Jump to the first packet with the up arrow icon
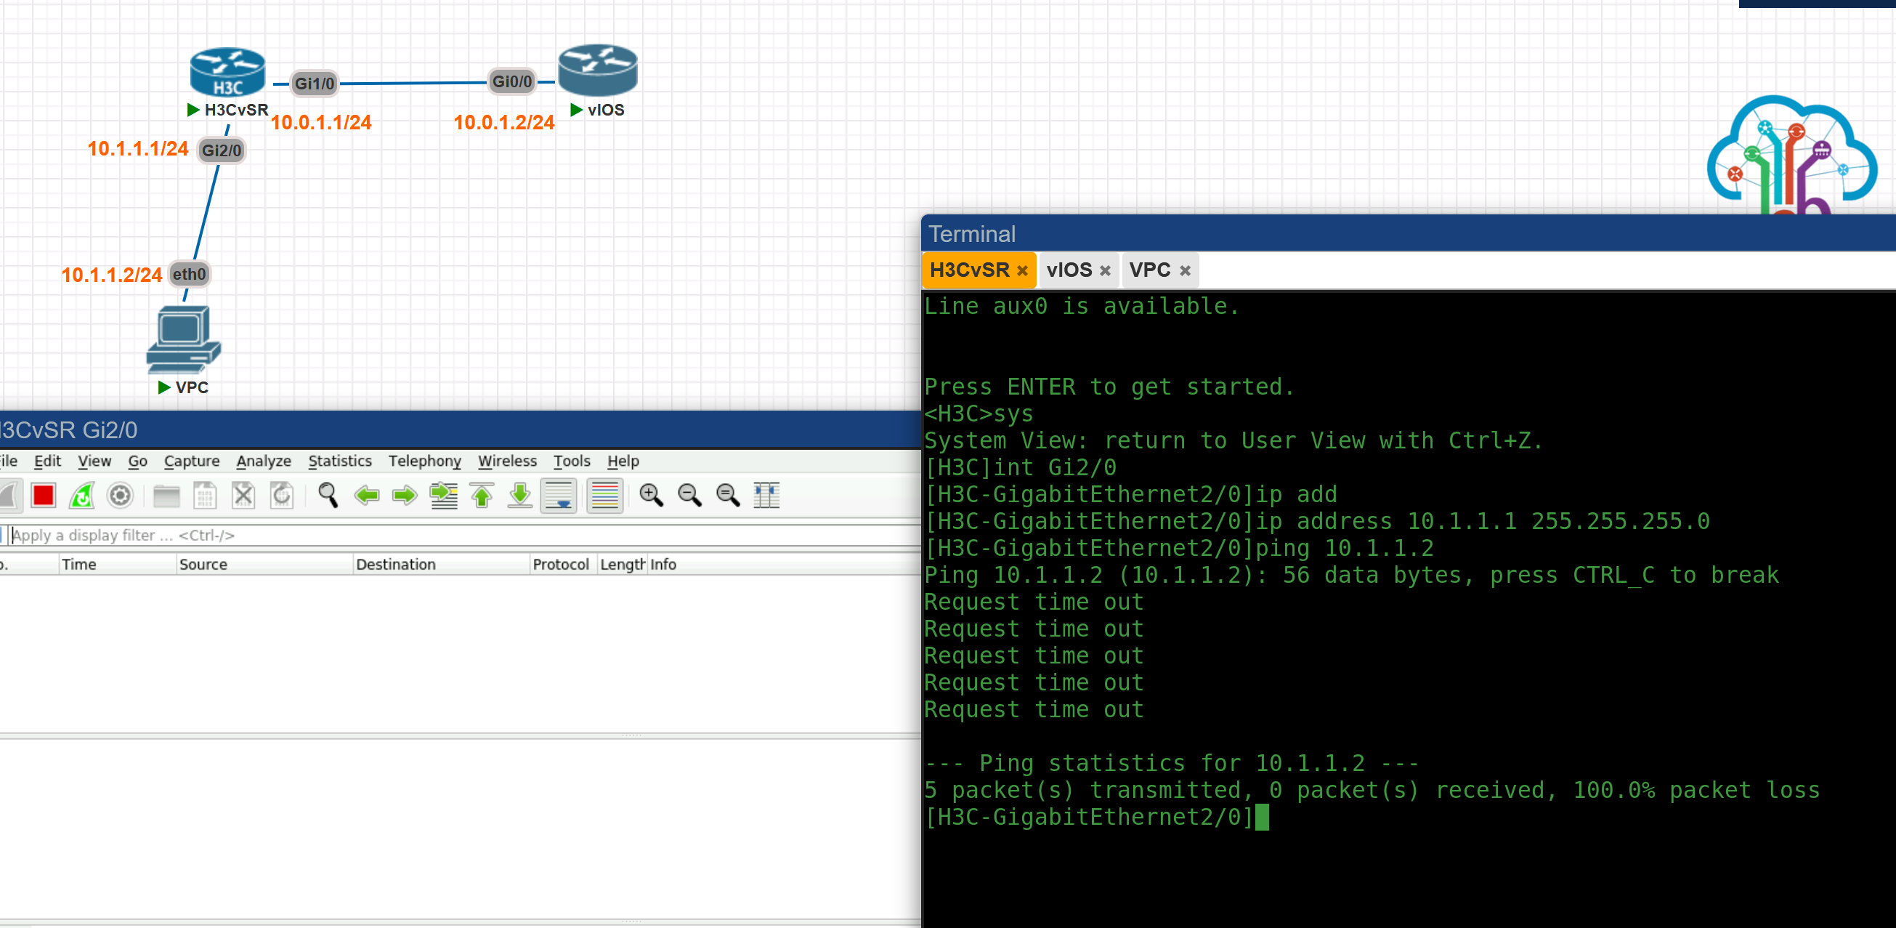 pyautogui.click(x=482, y=495)
